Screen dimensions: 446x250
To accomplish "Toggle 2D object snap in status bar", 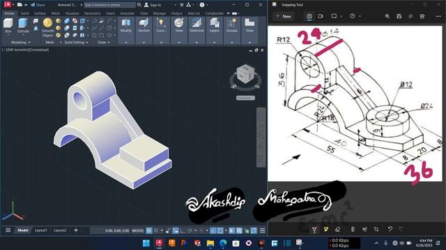I will tap(220, 231).
